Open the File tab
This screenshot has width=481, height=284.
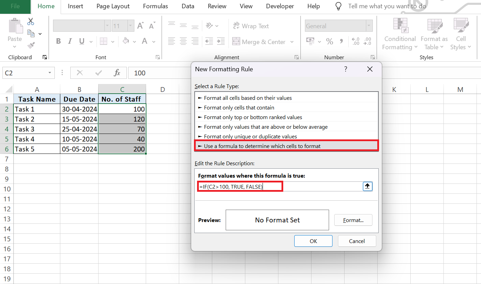[15, 6]
